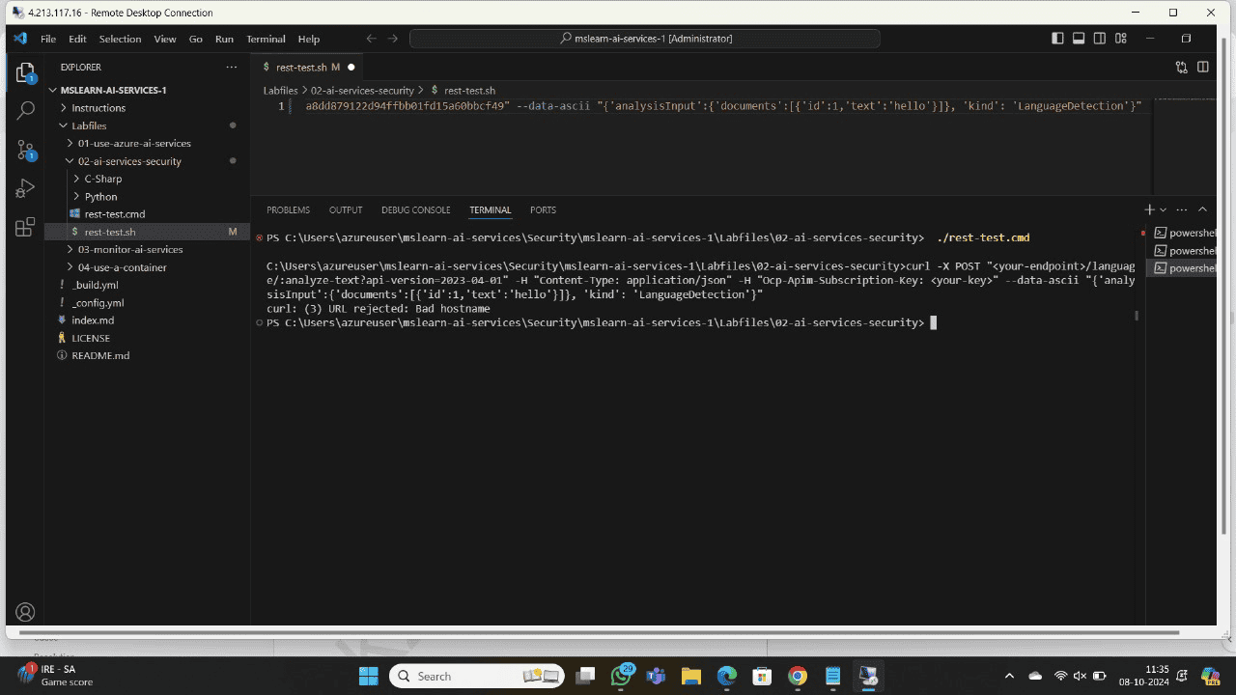Switch to the Problems panel tab
Image resolution: width=1236 pixels, height=695 pixels.
pos(288,209)
